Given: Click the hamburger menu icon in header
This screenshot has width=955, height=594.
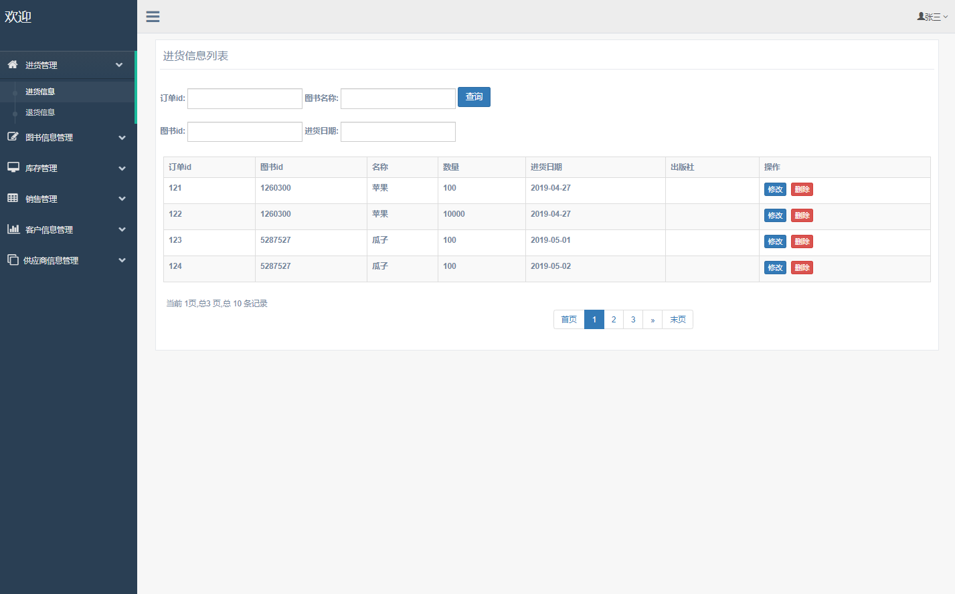Looking at the screenshot, I should pos(153,17).
